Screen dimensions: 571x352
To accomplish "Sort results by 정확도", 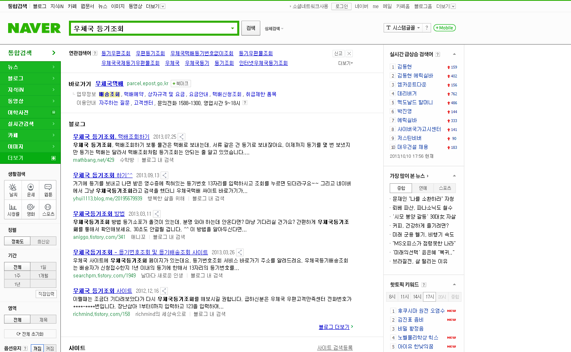I will point(17,241).
